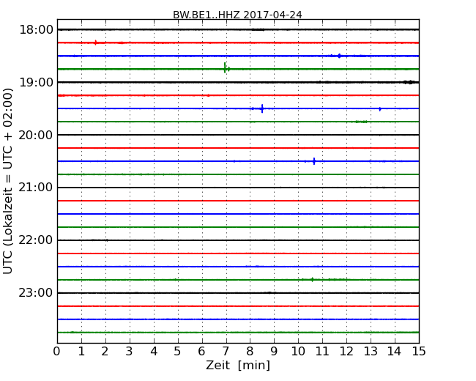Screen dimensions: 476x381
Task: Click the x-axis tick label 13
Action: coord(371,352)
